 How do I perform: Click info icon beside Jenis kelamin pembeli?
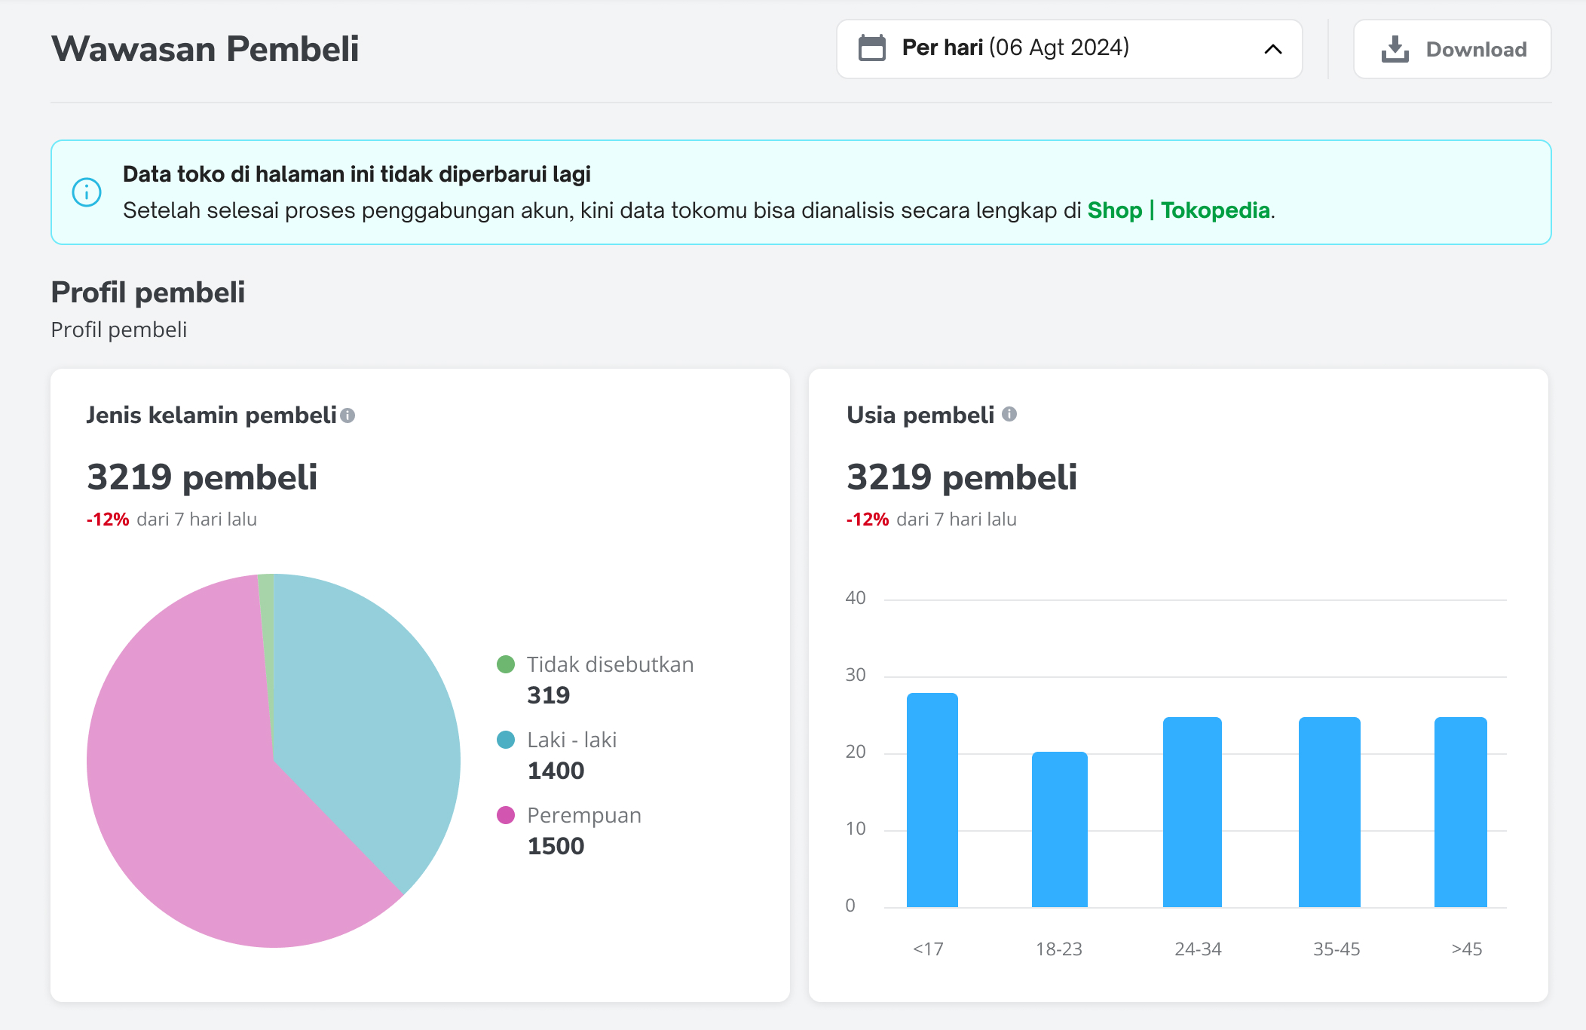tap(348, 415)
